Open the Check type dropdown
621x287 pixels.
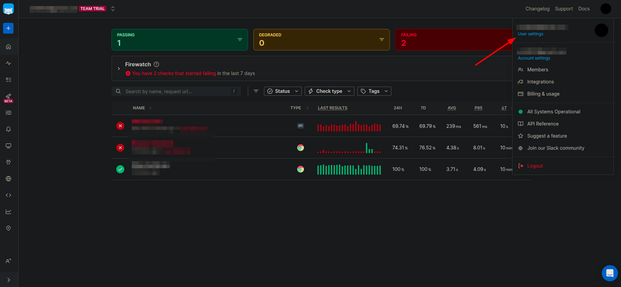point(329,91)
